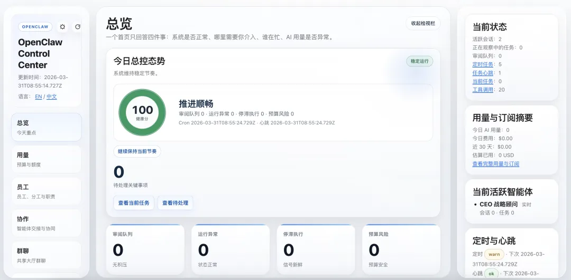Click the 更新时间 timestamp in sidebar

pyautogui.click(x=43, y=82)
